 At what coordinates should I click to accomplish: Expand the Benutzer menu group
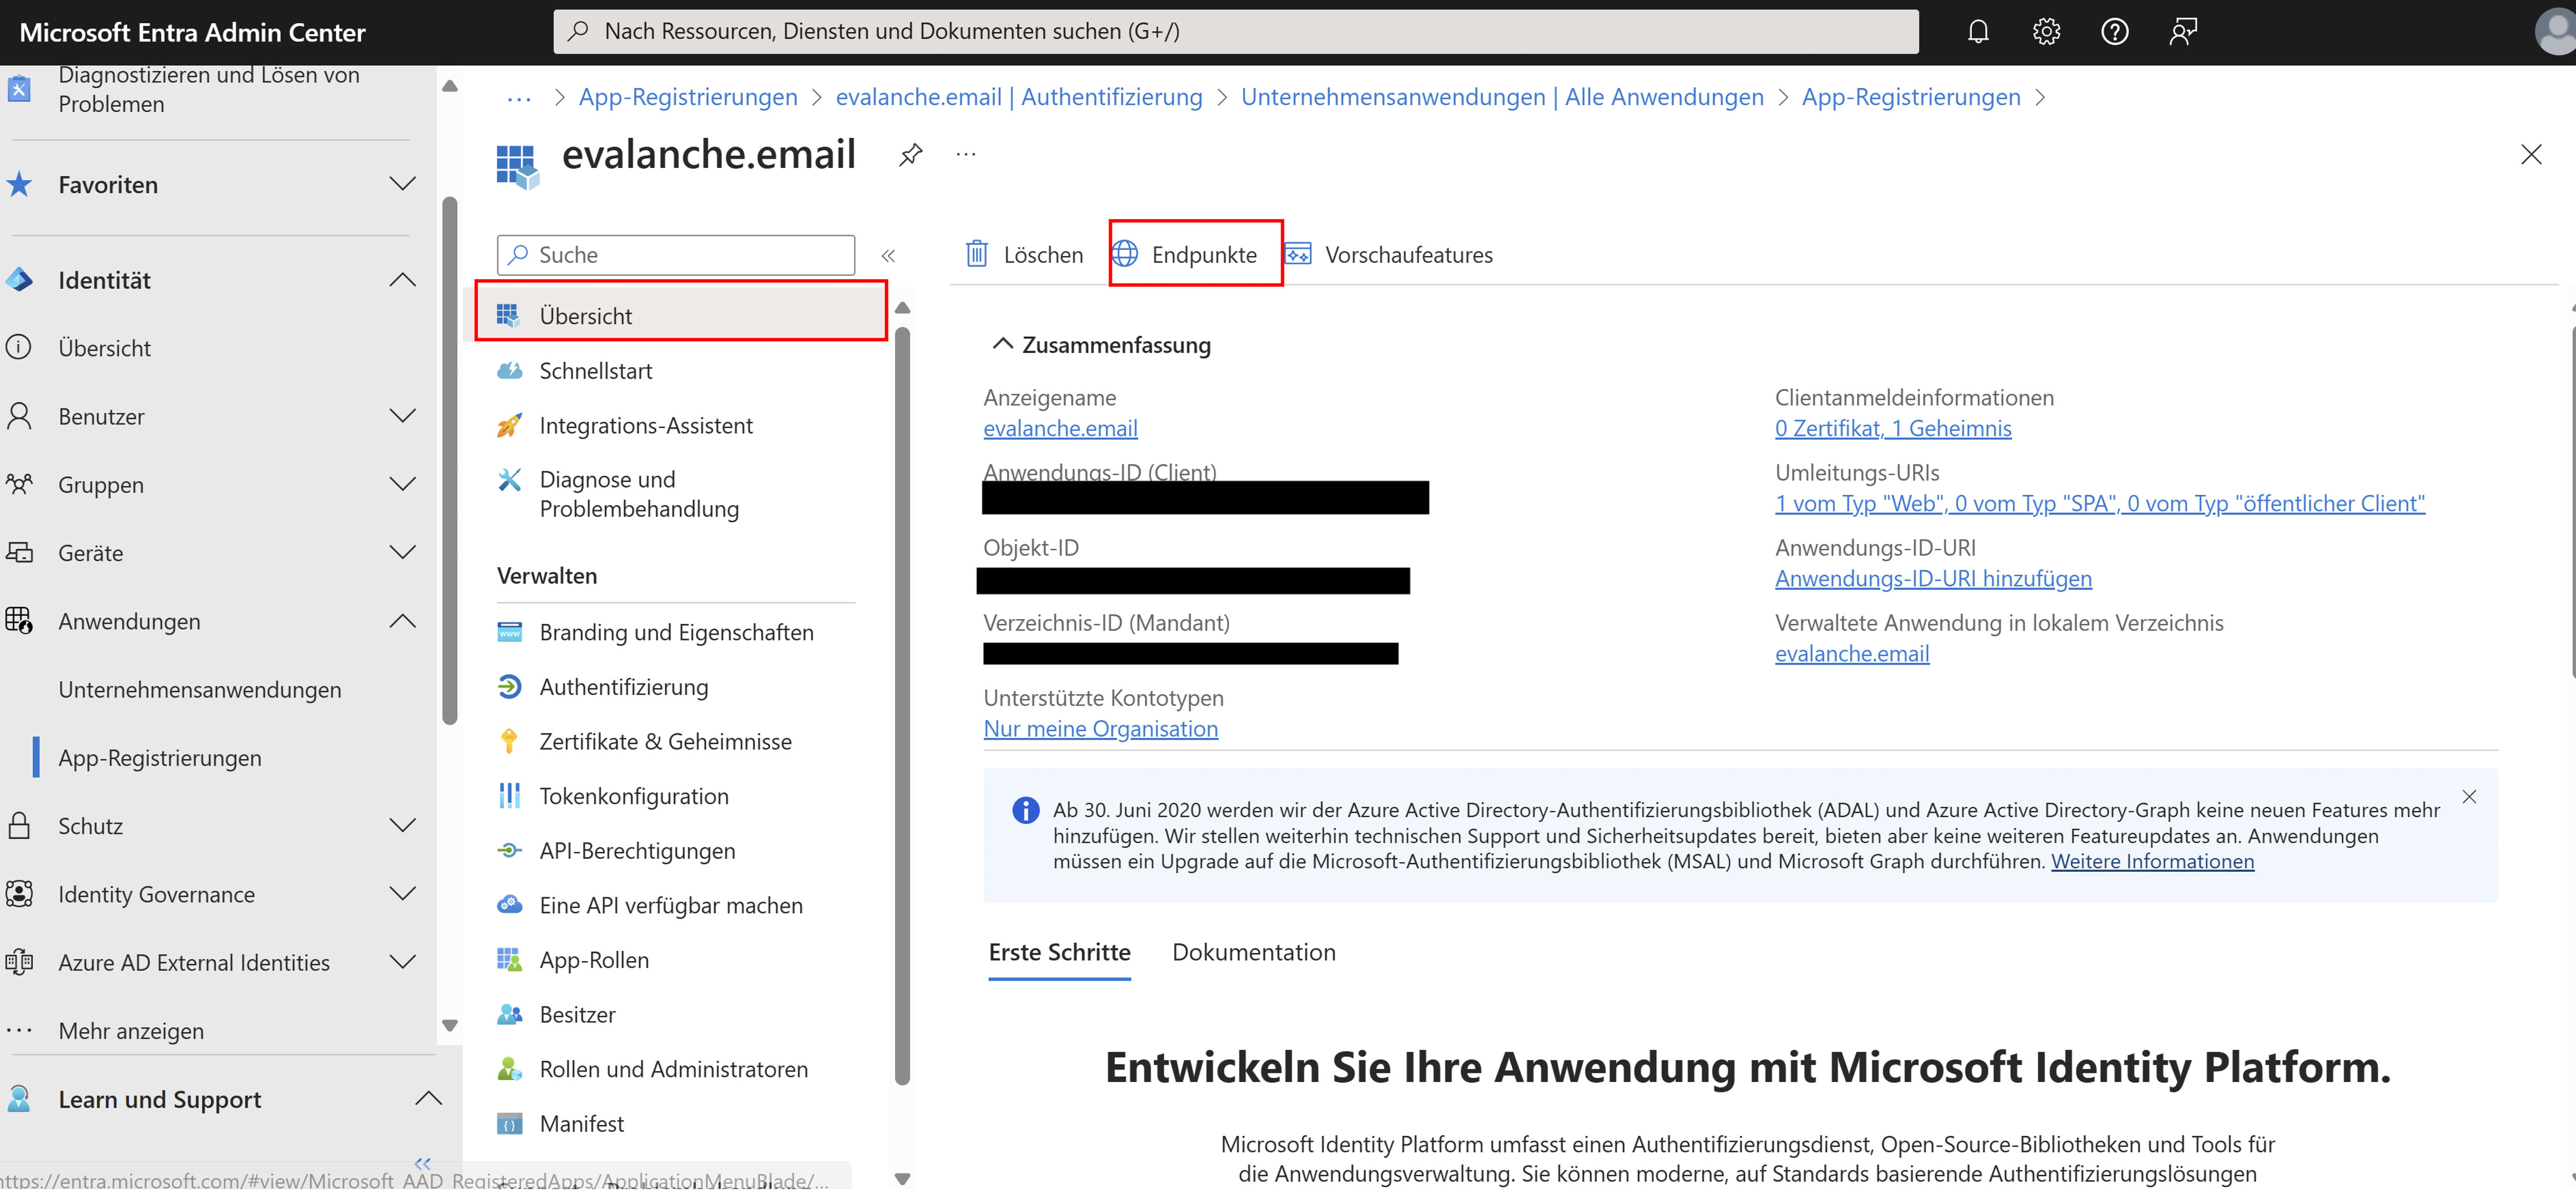[402, 417]
